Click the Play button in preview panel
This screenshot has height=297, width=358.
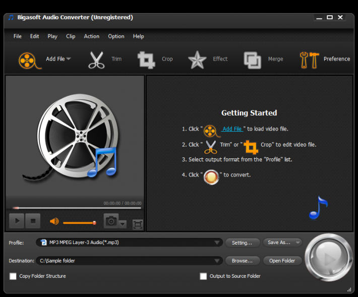coord(17,221)
